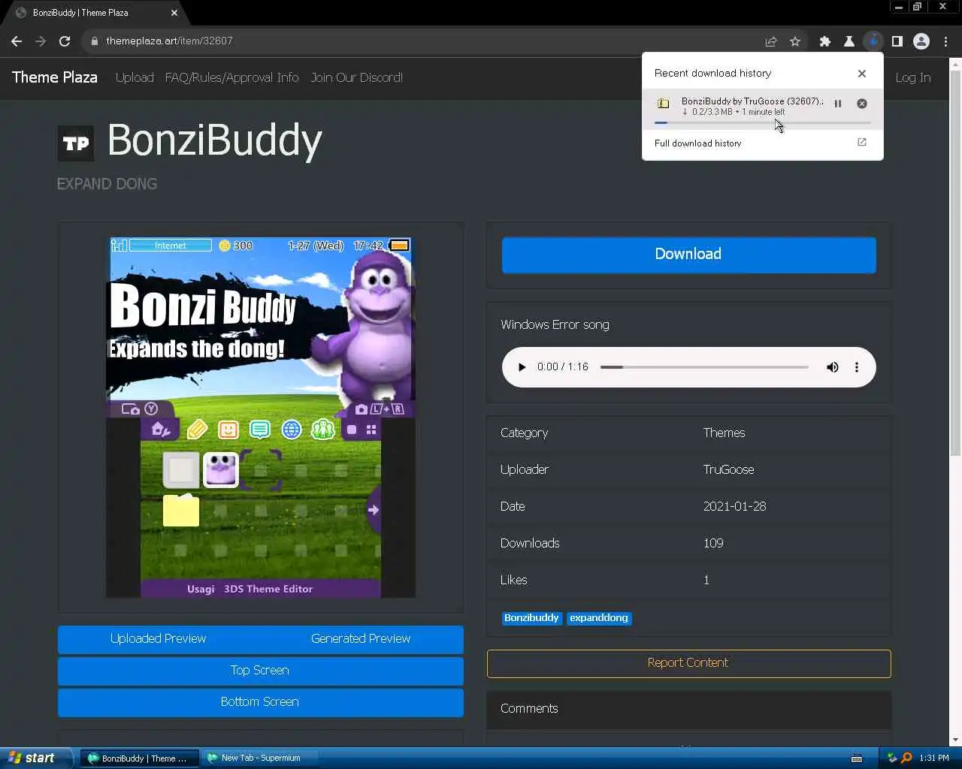Click the site lock icon in address bar
The image size is (962, 769).
click(x=94, y=41)
